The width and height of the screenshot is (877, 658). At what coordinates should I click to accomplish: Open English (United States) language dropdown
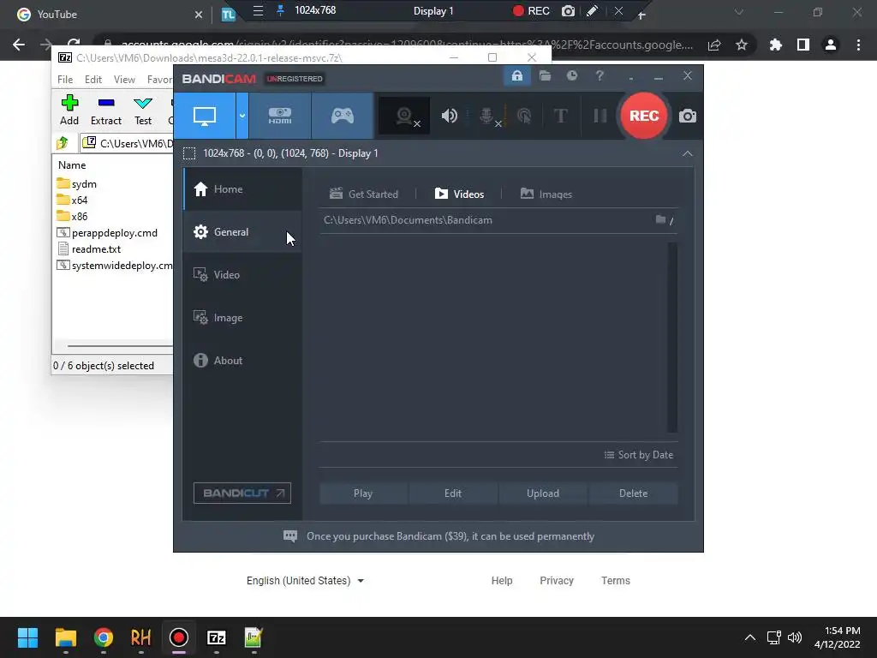[306, 581]
